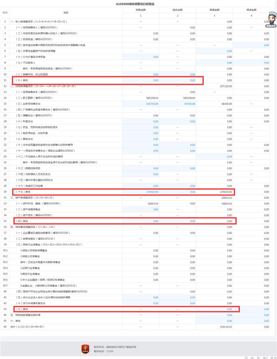Screen dimensions: 277x359
Task: Click row 11 其他 book amount field
Action: pyautogui.click(x=141, y=80)
